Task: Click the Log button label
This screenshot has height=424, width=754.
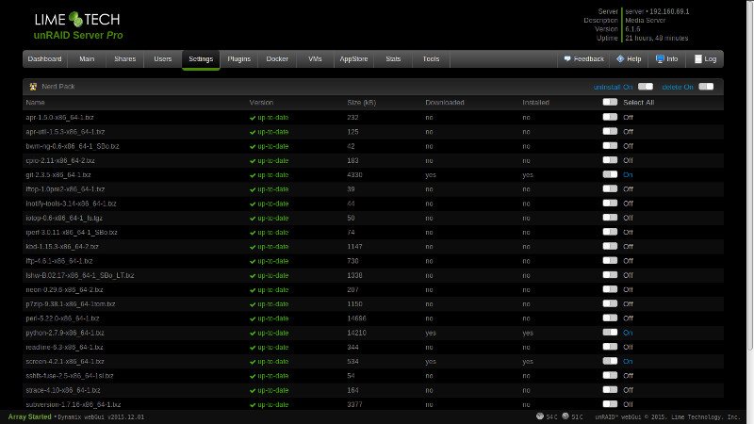Action: (x=711, y=59)
